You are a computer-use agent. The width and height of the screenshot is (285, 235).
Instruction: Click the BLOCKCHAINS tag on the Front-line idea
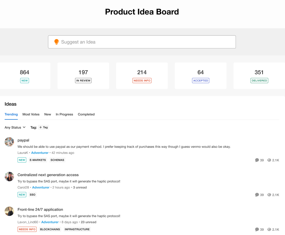tap(50, 229)
